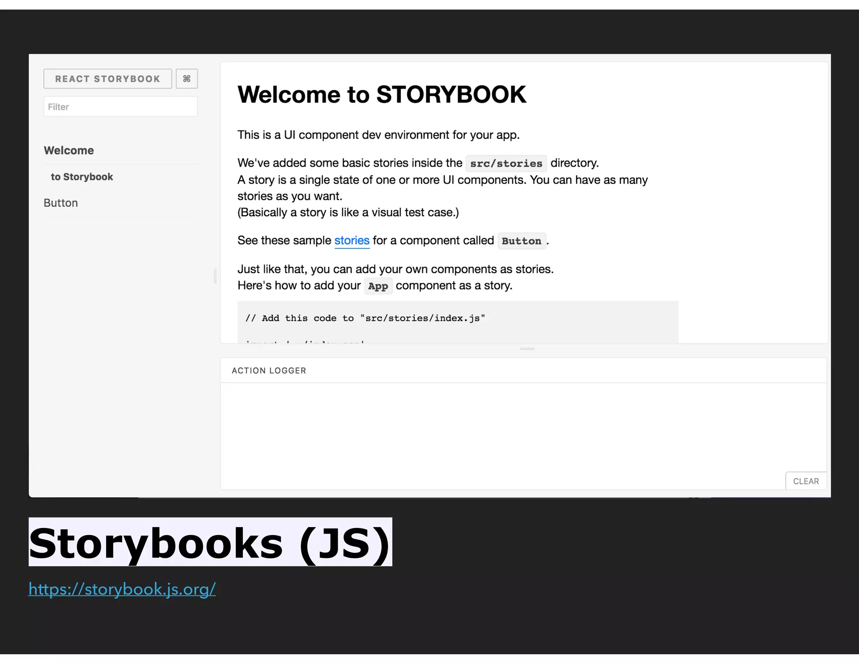Open the https://storybook.js.org/ link

pyautogui.click(x=122, y=589)
